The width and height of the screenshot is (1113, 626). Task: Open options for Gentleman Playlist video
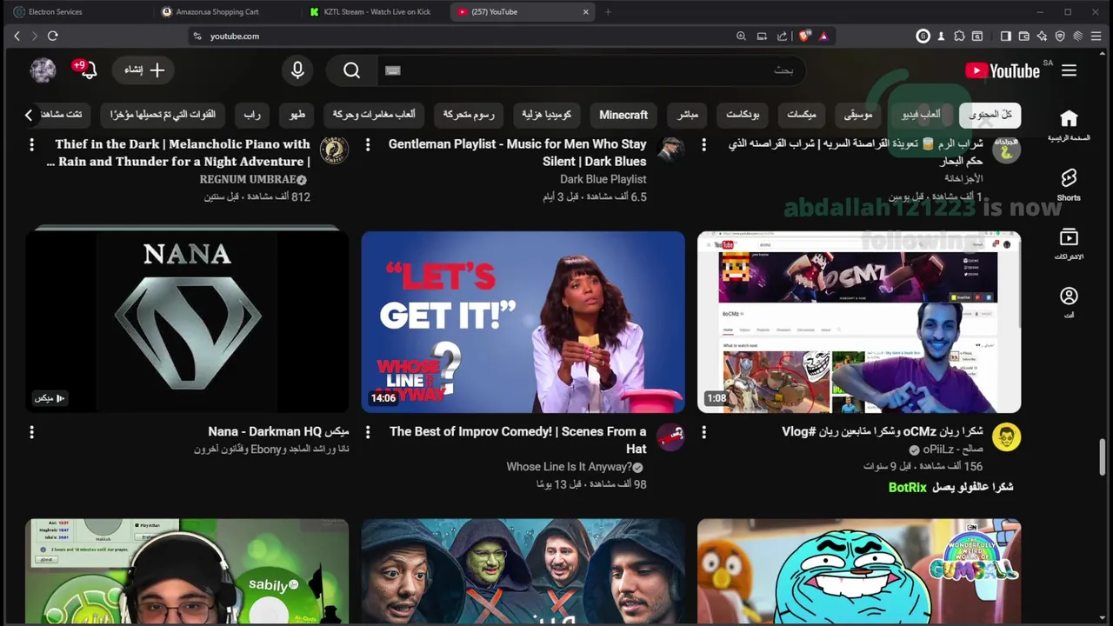pos(368,144)
